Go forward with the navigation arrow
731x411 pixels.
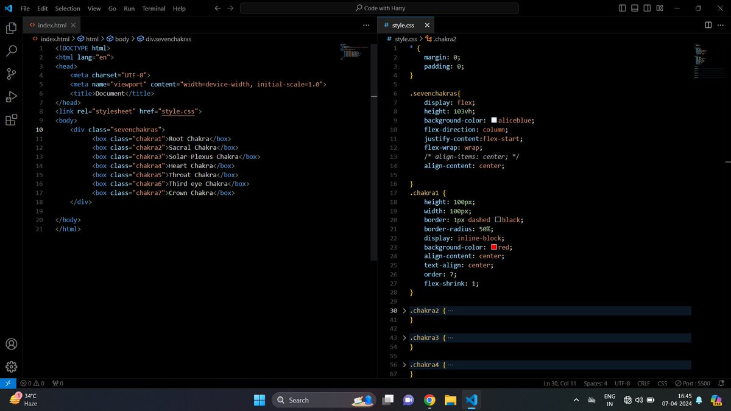point(230,9)
